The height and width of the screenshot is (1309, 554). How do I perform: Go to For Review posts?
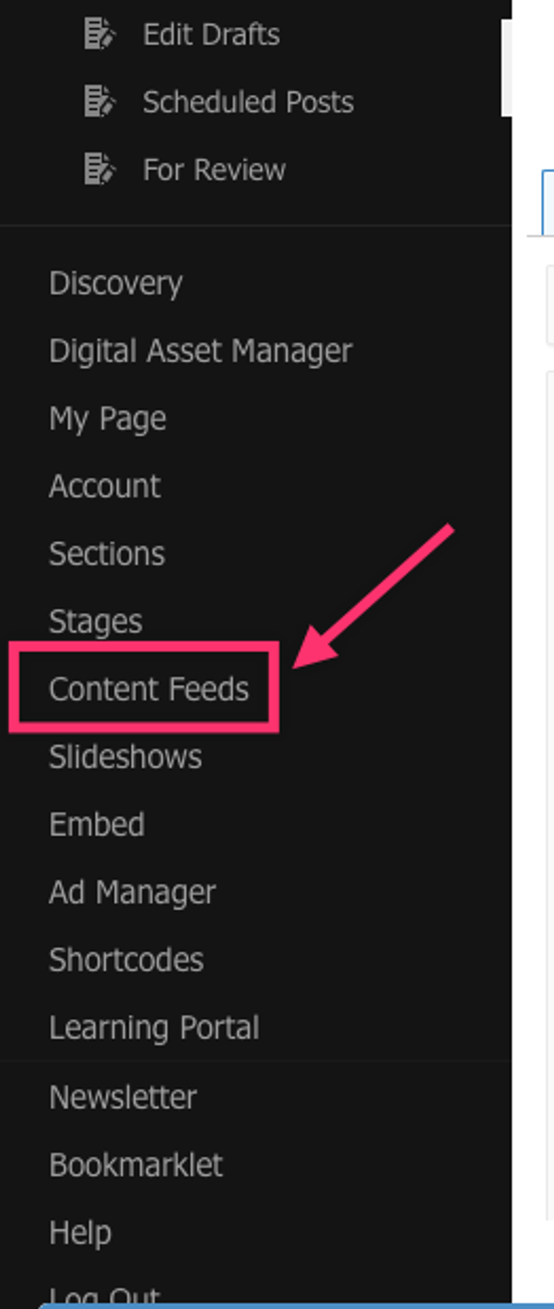click(x=214, y=170)
